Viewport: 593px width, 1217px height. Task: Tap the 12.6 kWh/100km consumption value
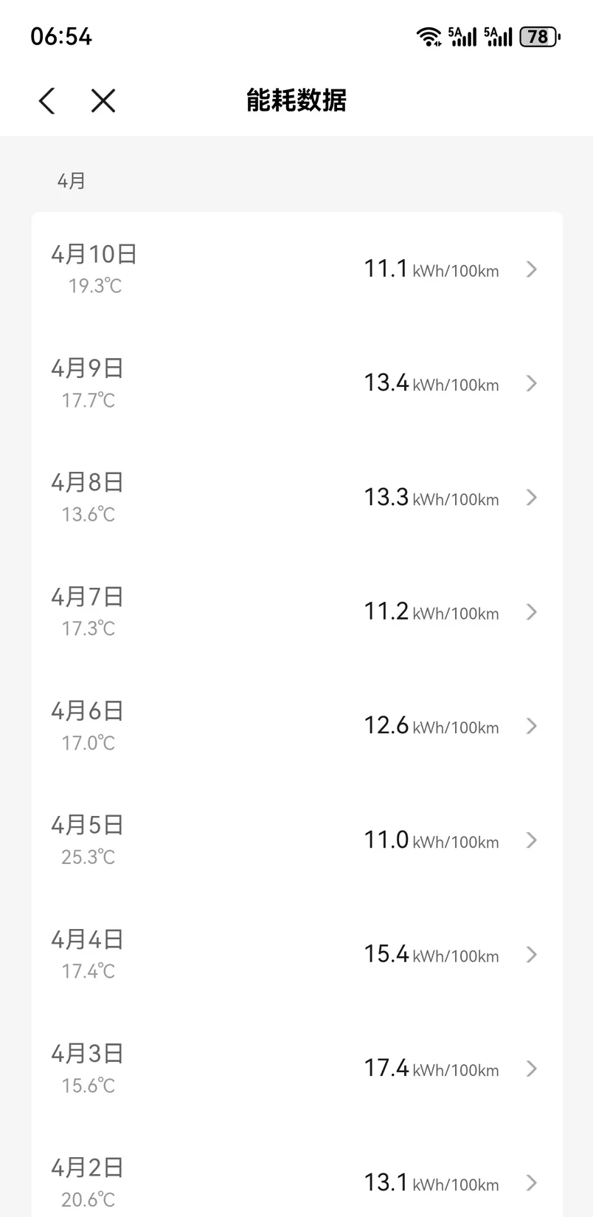[x=431, y=726]
